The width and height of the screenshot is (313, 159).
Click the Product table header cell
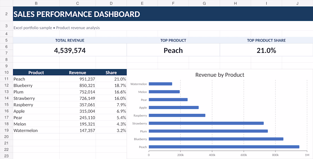pos(36,72)
